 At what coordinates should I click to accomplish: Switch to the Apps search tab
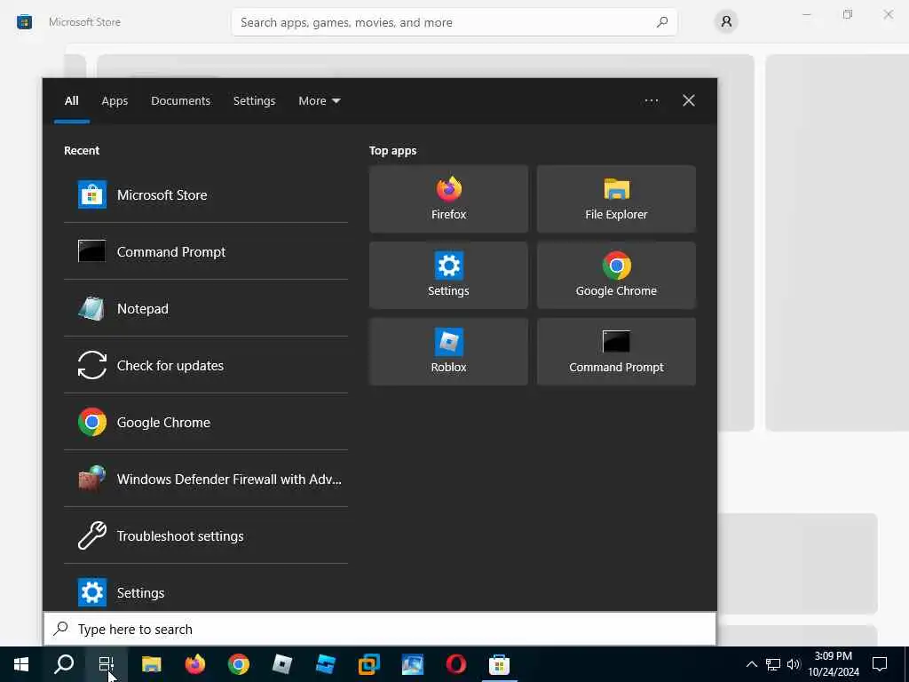pyautogui.click(x=115, y=101)
